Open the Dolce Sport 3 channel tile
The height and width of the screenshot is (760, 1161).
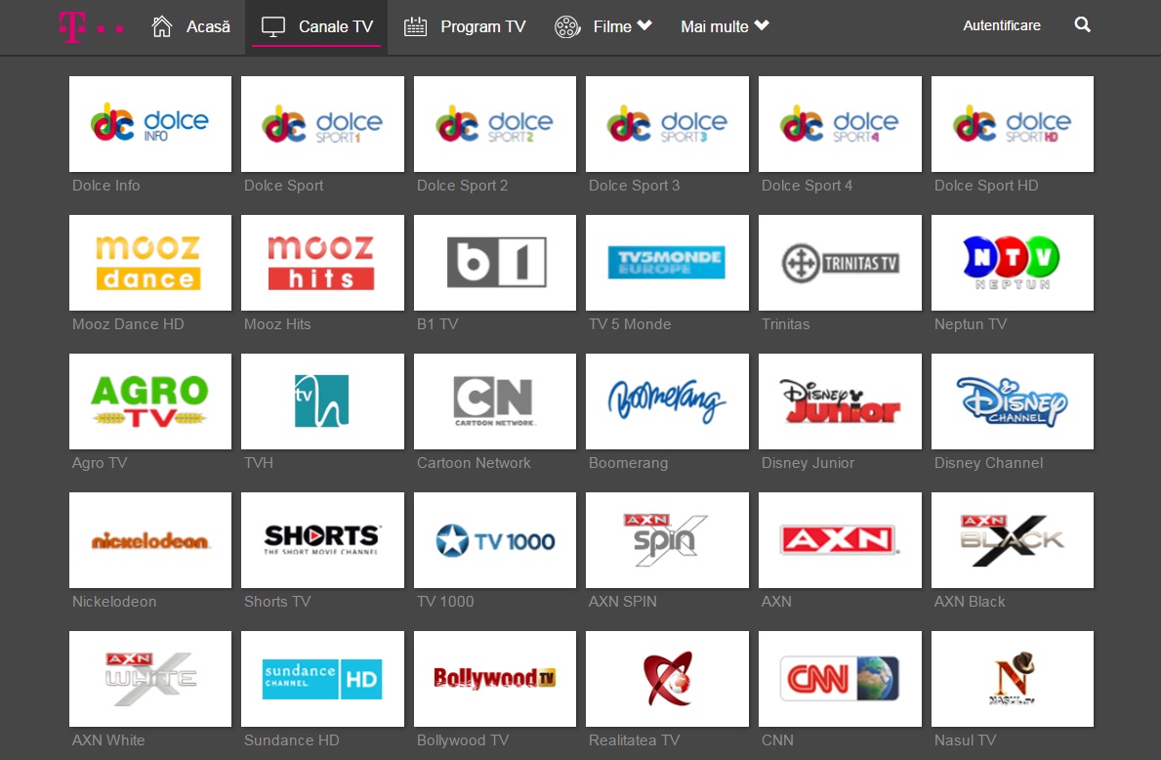pyautogui.click(x=667, y=124)
